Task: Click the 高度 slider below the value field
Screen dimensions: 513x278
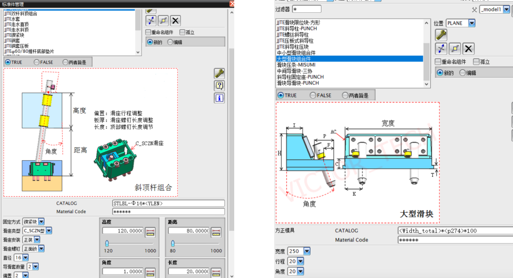Action: (x=107, y=243)
